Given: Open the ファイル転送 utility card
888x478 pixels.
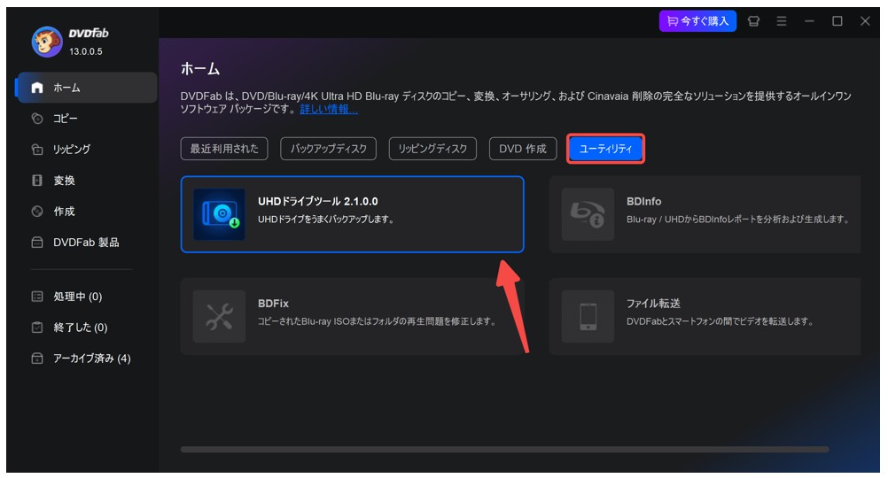Looking at the screenshot, I should (x=705, y=316).
